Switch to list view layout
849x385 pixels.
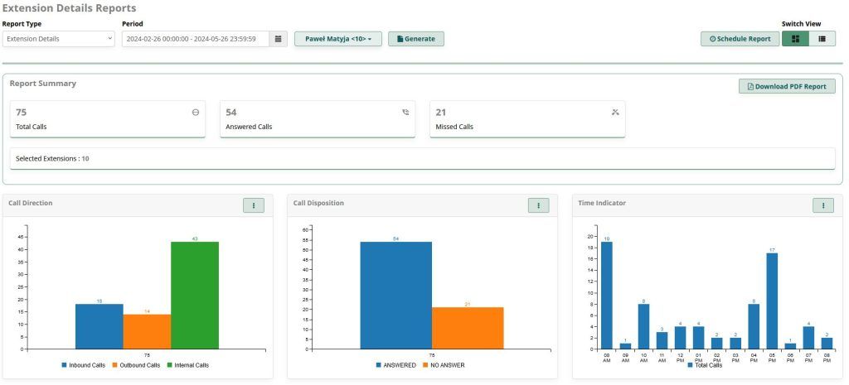coord(822,39)
